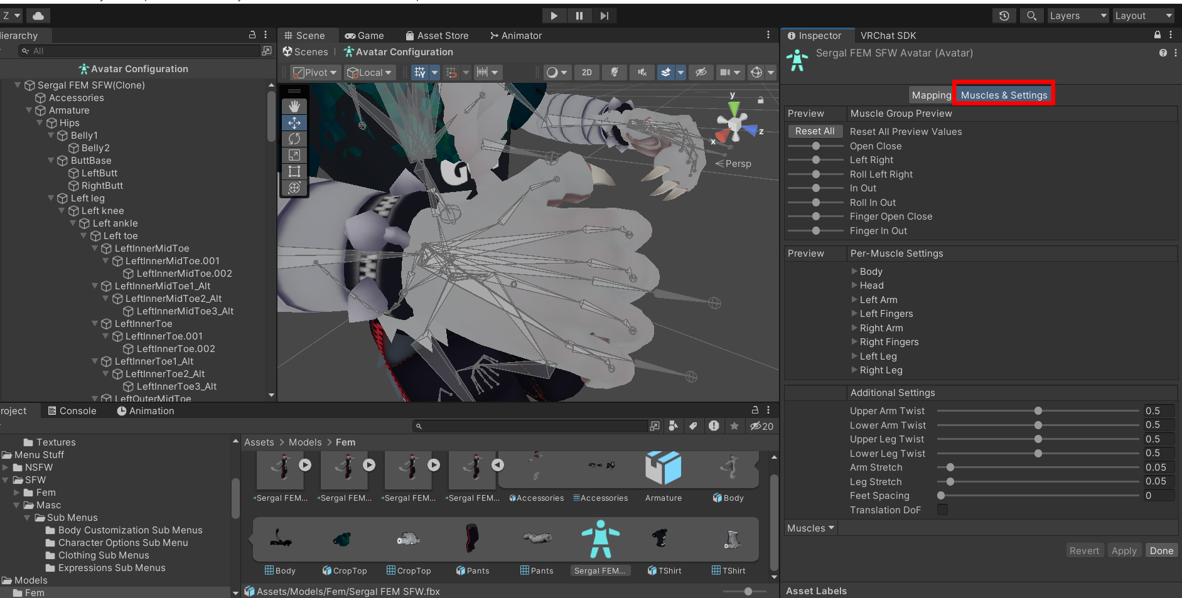This screenshot has height=598, width=1182.
Task: Switch to the VRChat SDK tab
Action: (888, 36)
